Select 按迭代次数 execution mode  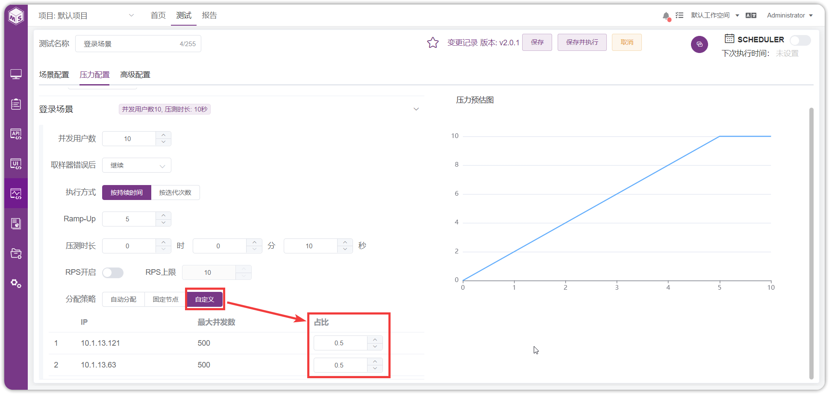pyautogui.click(x=175, y=193)
